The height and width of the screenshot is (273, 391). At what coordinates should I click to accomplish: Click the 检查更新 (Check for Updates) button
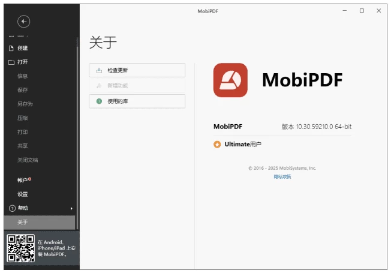(137, 70)
